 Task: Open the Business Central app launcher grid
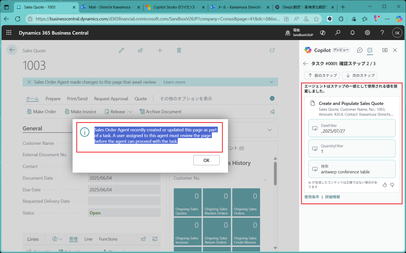click(9, 33)
